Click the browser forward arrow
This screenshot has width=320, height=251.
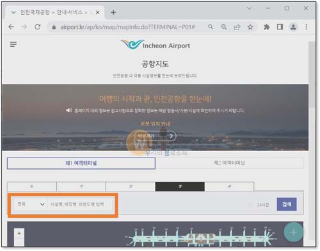24,27
